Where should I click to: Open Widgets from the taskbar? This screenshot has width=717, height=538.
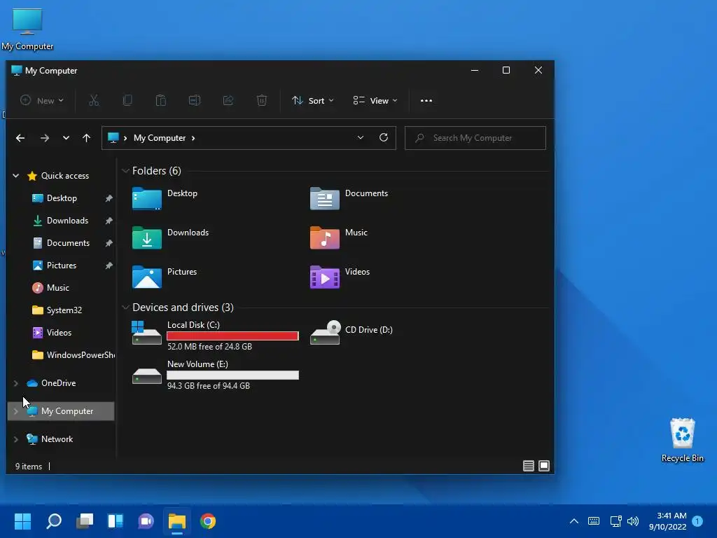coord(116,521)
